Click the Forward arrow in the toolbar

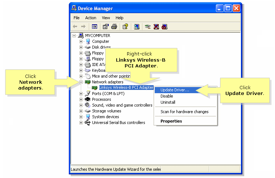click(x=83, y=27)
